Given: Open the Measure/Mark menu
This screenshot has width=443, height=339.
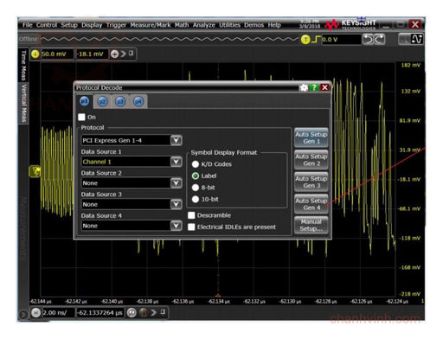Looking at the screenshot, I should [x=151, y=25].
